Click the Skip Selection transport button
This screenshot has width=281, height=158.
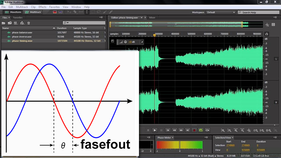(x=207, y=130)
